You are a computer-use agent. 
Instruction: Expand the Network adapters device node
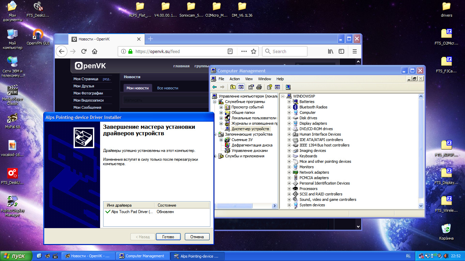click(x=289, y=172)
